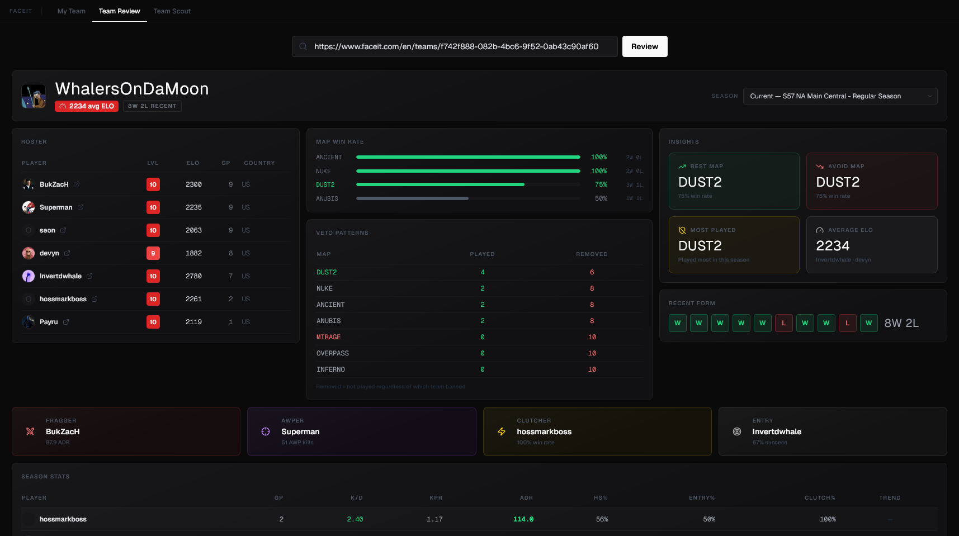959x536 pixels.
Task: Switch to My Team tab
Action: [x=72, y=11]
